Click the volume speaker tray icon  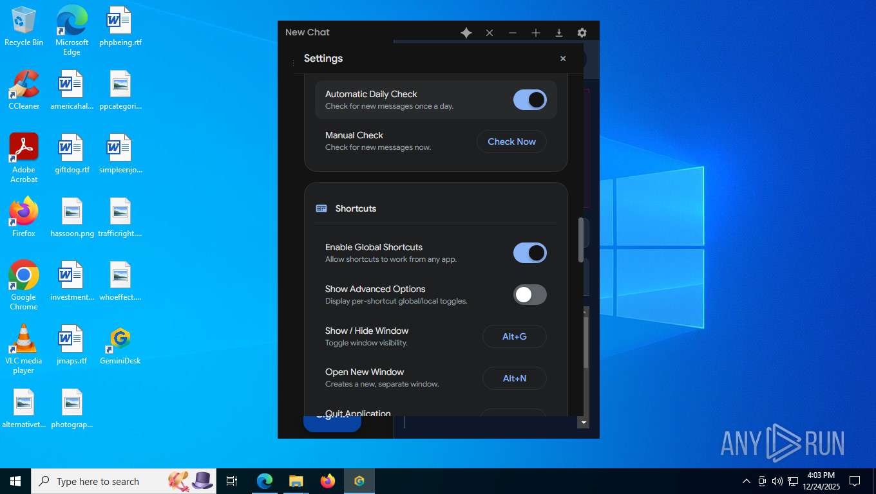click(x=777, y=481)
